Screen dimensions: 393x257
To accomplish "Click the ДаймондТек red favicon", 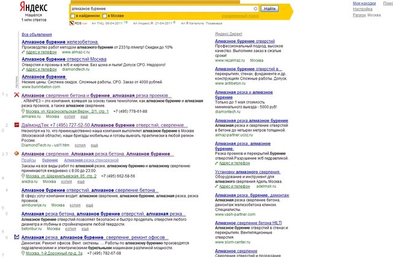I will point(17,125).
